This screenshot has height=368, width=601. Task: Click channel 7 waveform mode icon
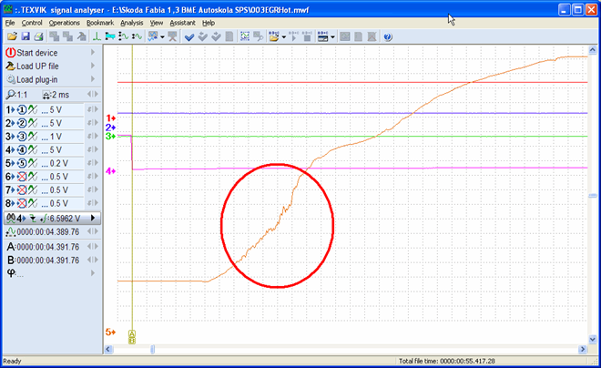(33, 190)
